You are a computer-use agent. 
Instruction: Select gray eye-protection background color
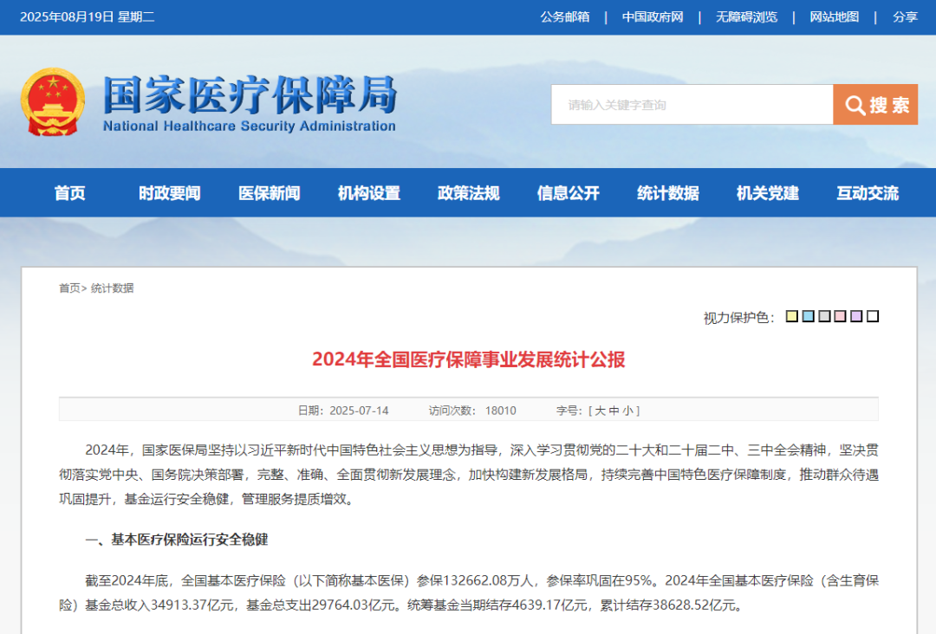(x=824, y=317)
